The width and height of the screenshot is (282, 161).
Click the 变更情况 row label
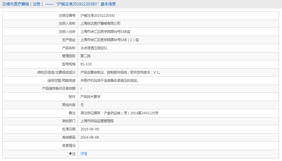coord(69,146)
